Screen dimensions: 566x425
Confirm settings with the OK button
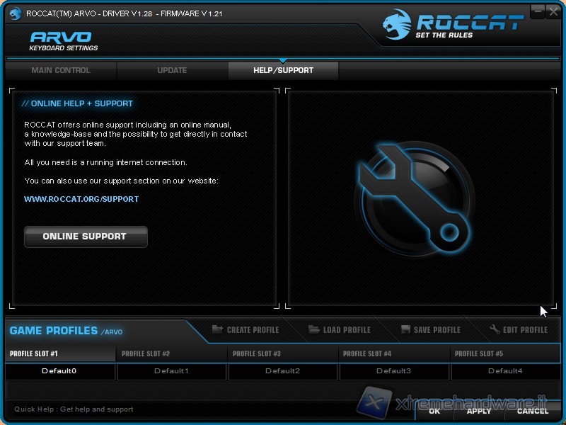434,411
